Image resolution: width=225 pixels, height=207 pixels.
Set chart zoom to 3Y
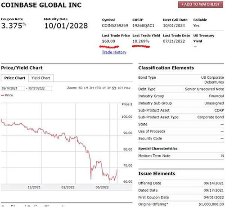109,88
